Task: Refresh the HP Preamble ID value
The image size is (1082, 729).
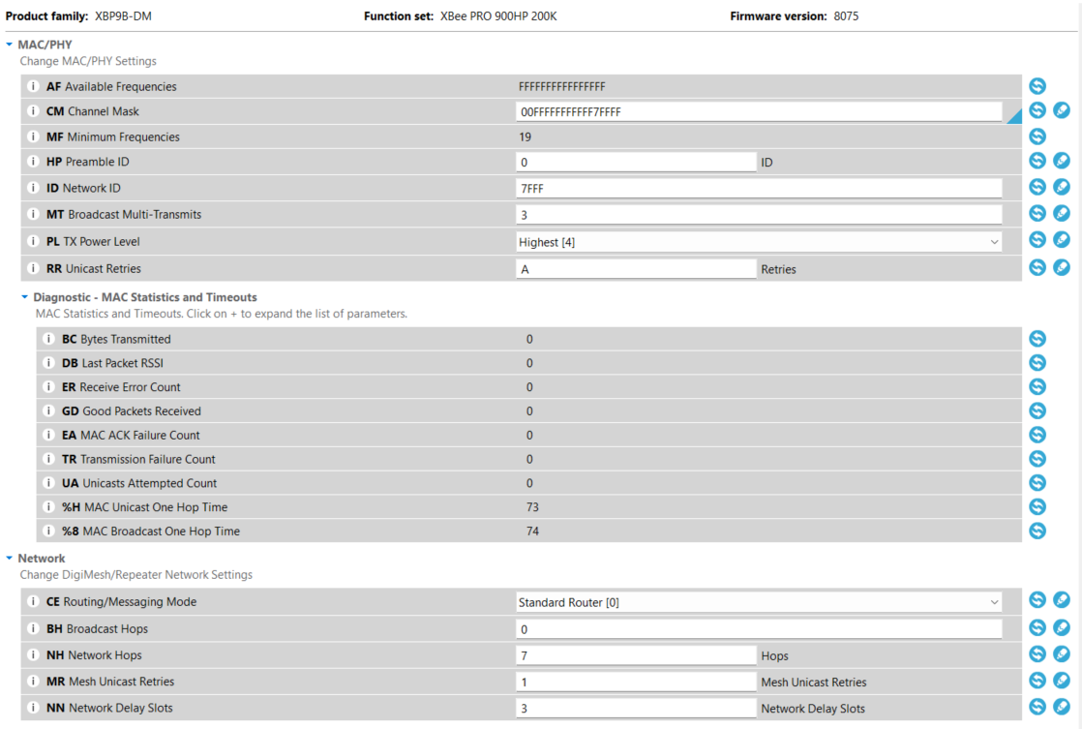Action: click(x=1037, y=161)
